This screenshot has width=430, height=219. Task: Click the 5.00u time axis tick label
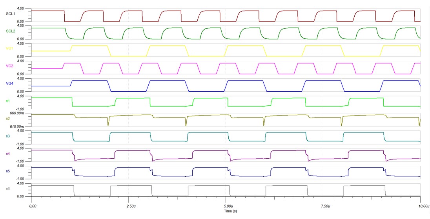pyautogui.click(x=229, y=205)
